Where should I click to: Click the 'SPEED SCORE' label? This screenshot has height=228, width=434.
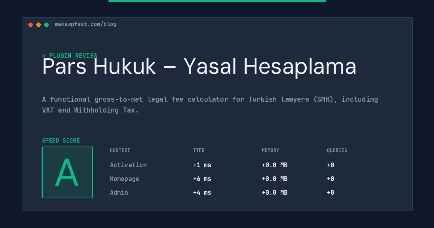click(x=61, y=141)
